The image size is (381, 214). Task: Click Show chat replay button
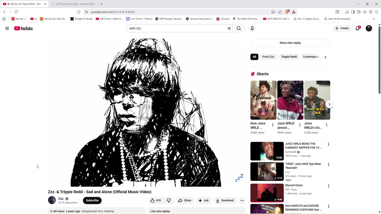click(290, 43)
